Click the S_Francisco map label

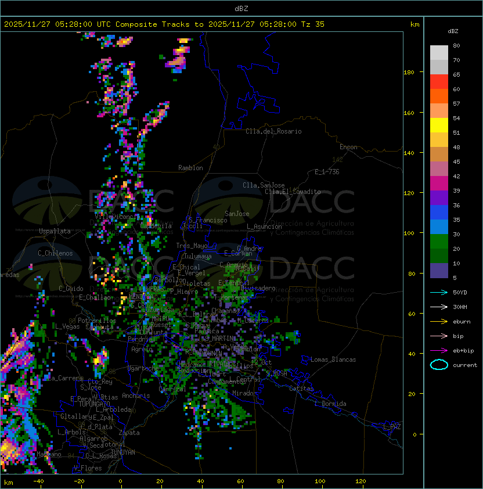point(208,220)
